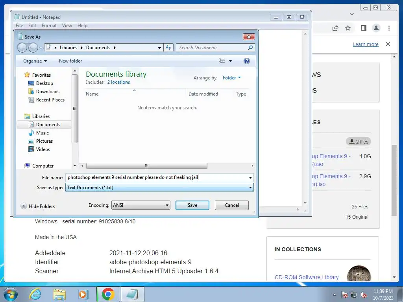Expand the Documents breadcrumb arrow
This screenshot has height=302, width=403.
coord(115,48)
